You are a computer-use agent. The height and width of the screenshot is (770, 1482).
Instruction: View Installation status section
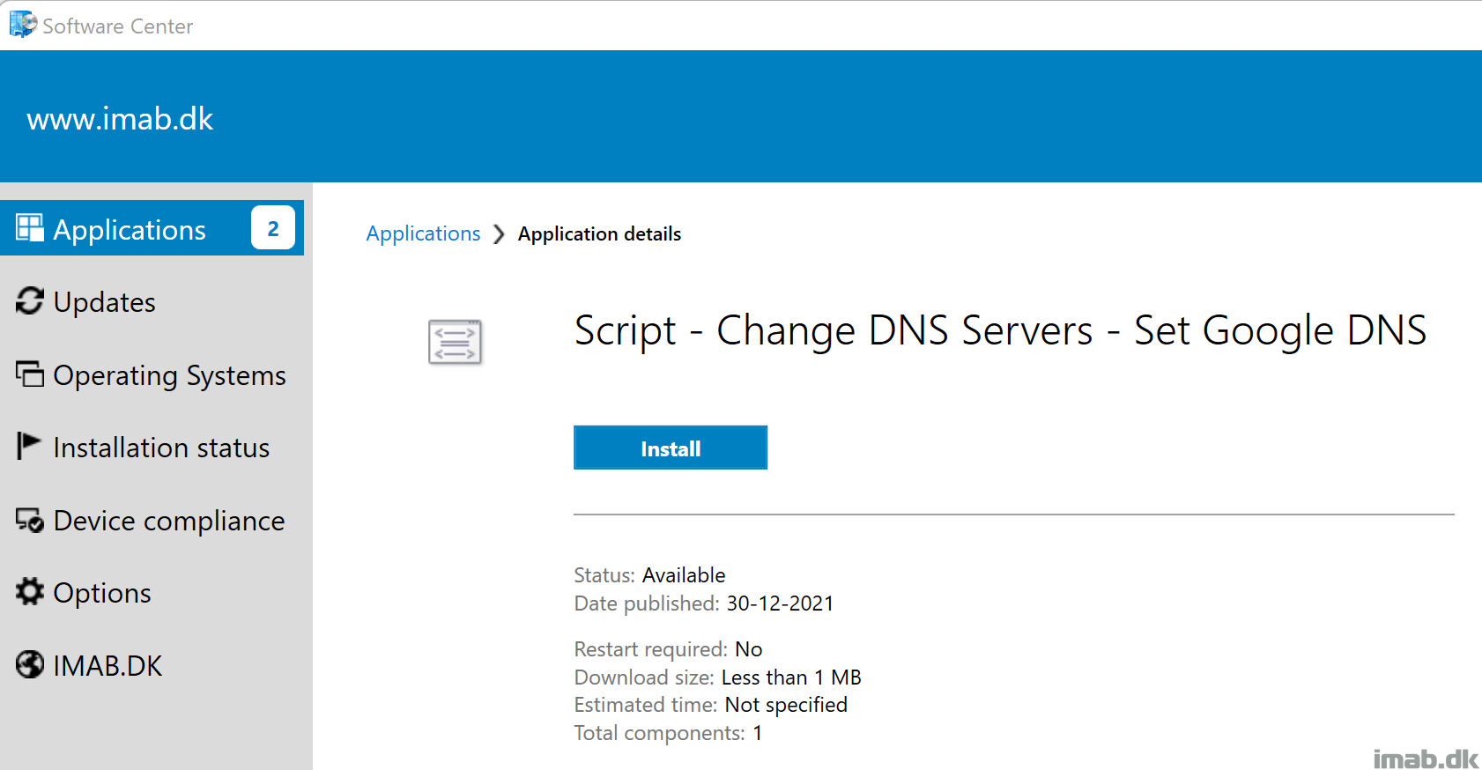pos(152,447)
